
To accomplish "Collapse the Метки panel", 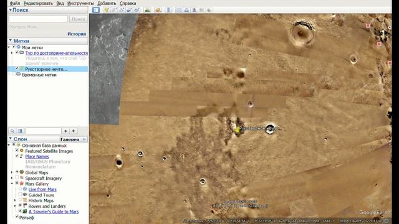I will coord(11,40).
